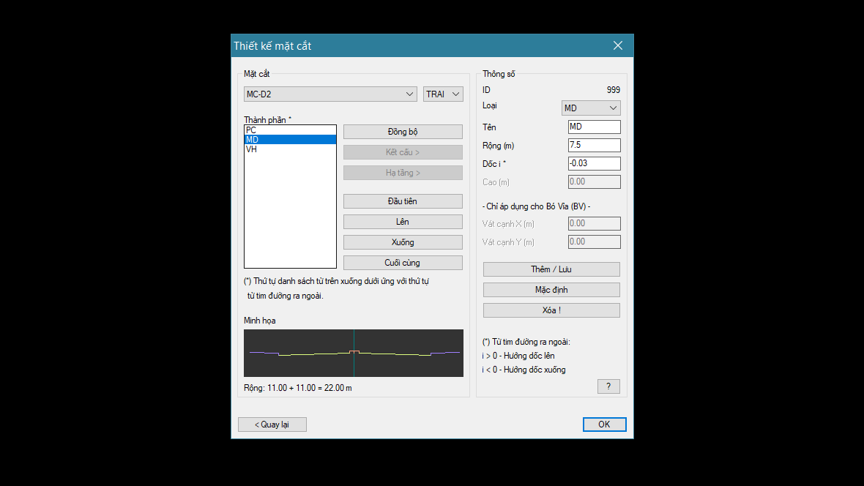Click the total width text 22.00 m
The height and width of the screenshot is (486, 864).
[338, 388]
